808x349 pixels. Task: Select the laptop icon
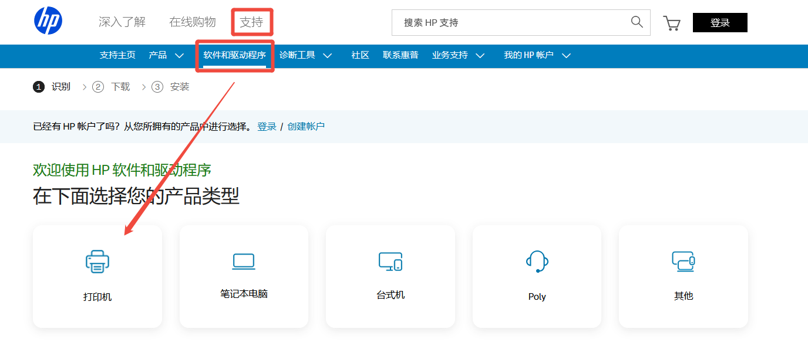tap(244, 262)
